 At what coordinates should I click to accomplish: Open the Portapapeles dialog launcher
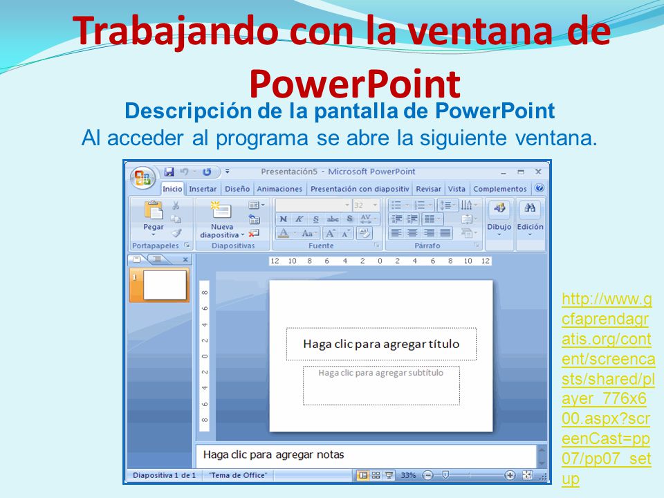point(187,245)
